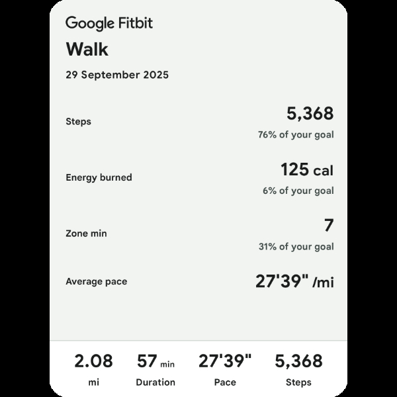This screenshot has height=397, width=397.
Task: Click the Pace label in the bottom bar
Action: 225,382
